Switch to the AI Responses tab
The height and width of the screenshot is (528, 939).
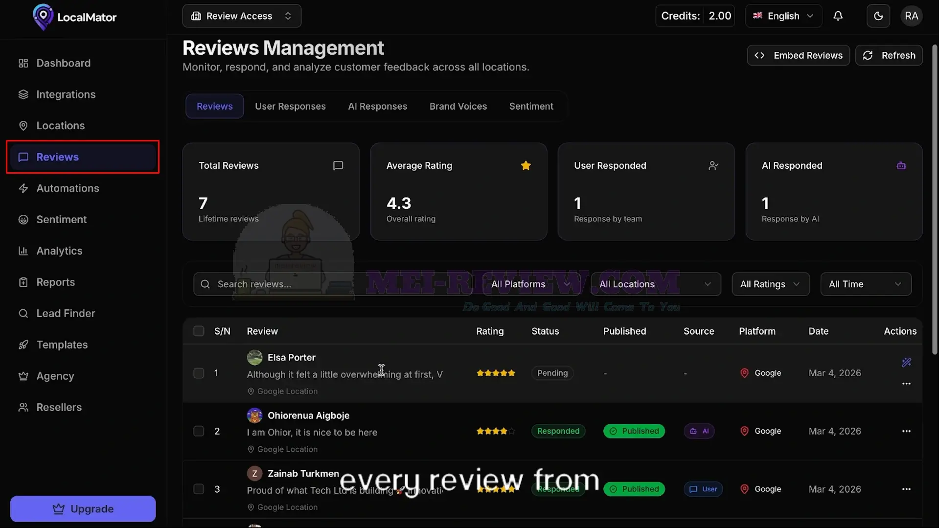(377, 106)
